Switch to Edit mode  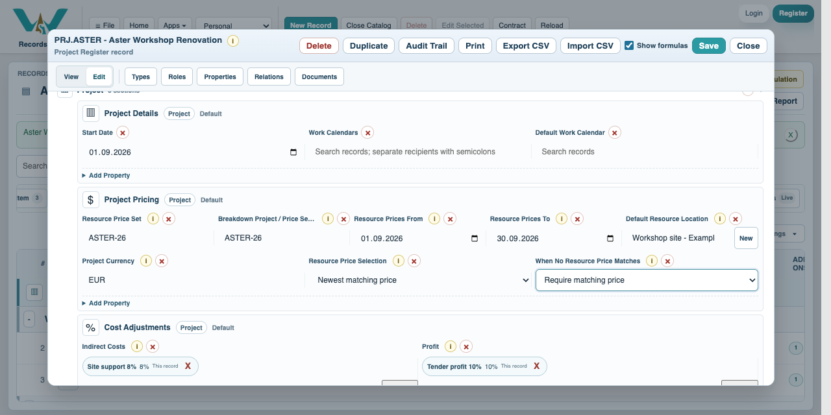99,77
